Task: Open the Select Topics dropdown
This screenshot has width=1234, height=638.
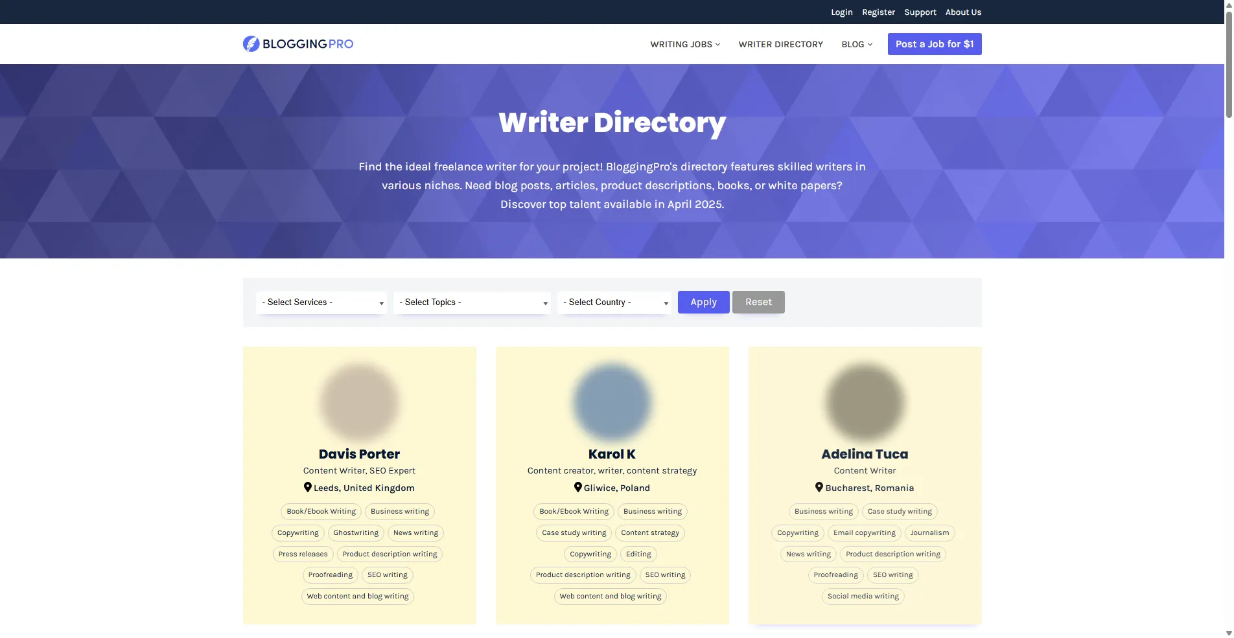Action: click(472, 302)
